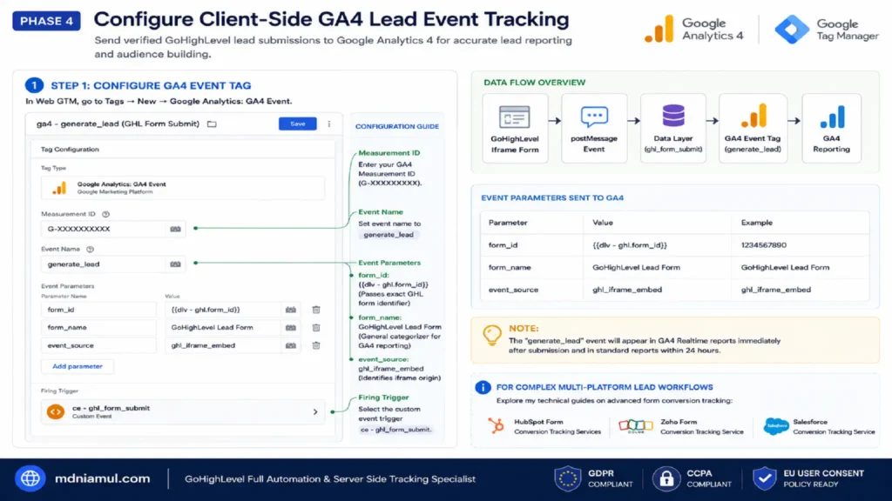Click the EU User Consent shield icon
892x501 pixels.
764,479
